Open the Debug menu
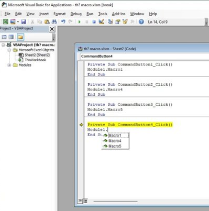Screen dimensions: 209x211 [x=76, y=14]
